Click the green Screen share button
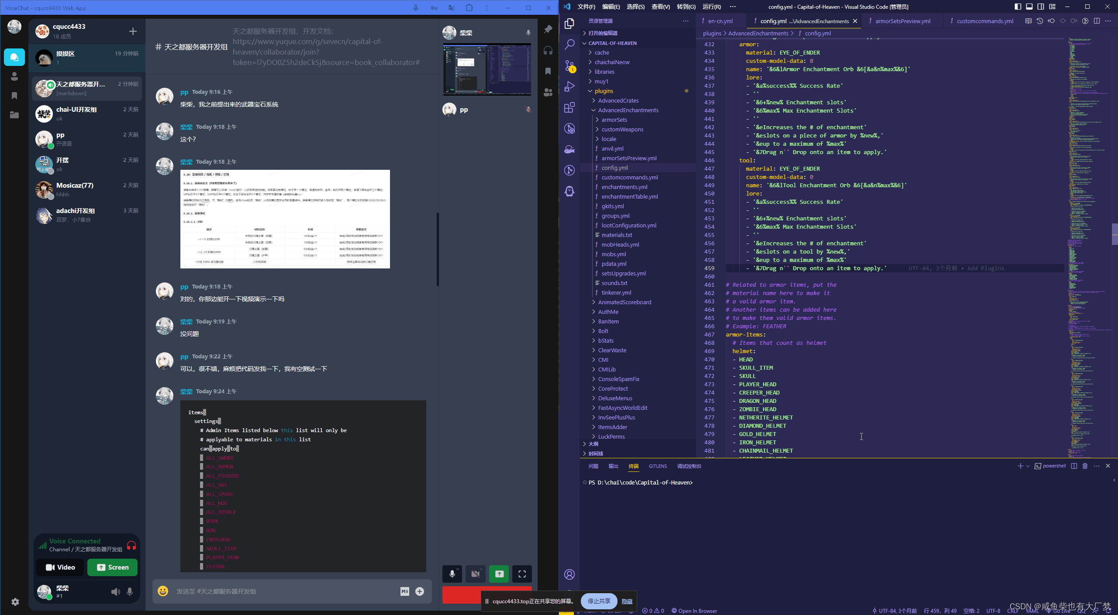The image size is (1118, 615). pos(113,567)
